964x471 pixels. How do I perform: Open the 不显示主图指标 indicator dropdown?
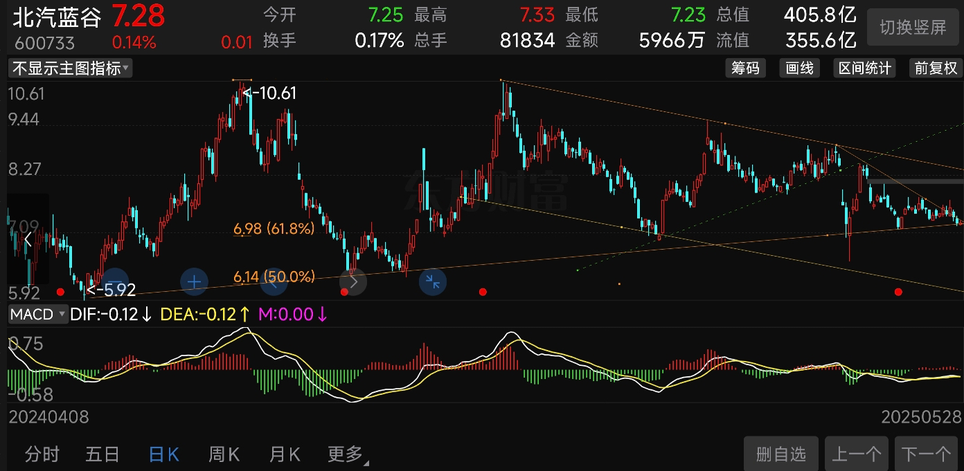click(70, 68)
